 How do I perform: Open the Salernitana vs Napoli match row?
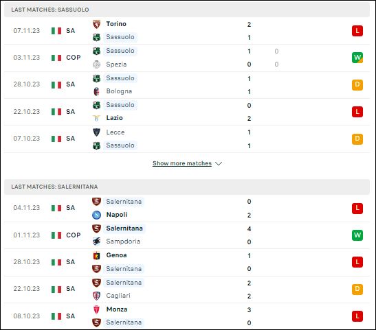tap(187, 208)
